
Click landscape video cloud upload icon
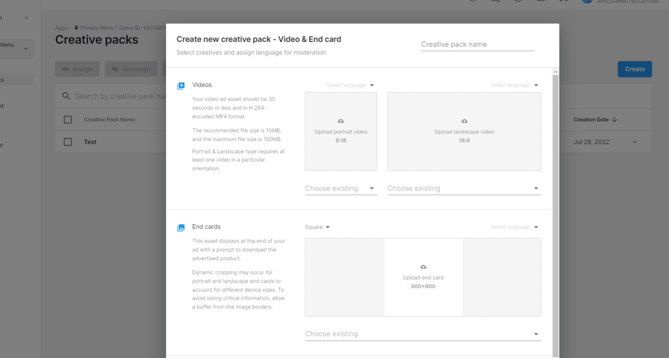pos(464,121)
